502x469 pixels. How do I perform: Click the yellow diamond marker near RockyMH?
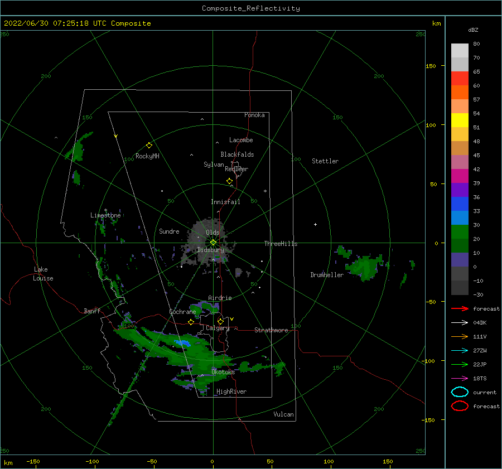coord(149,146)
